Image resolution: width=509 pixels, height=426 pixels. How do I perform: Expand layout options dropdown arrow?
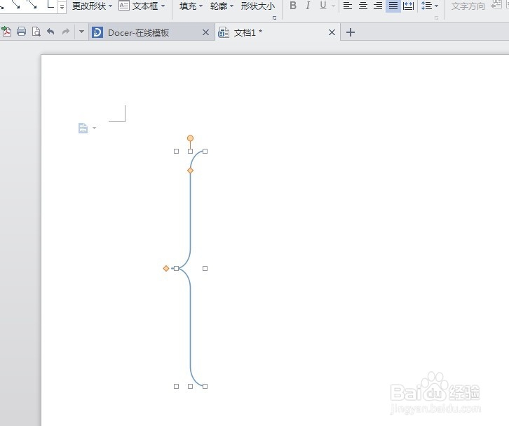(94, 128)
